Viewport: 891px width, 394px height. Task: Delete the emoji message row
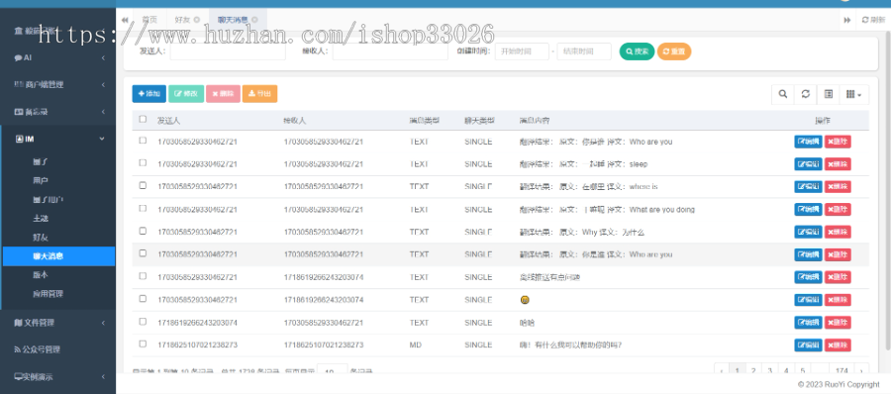[x=838, y=300]
